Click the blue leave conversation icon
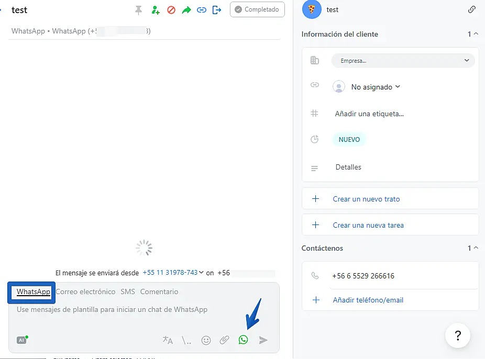The height and width of the screenshot is (359, 485). pos(217,10)
